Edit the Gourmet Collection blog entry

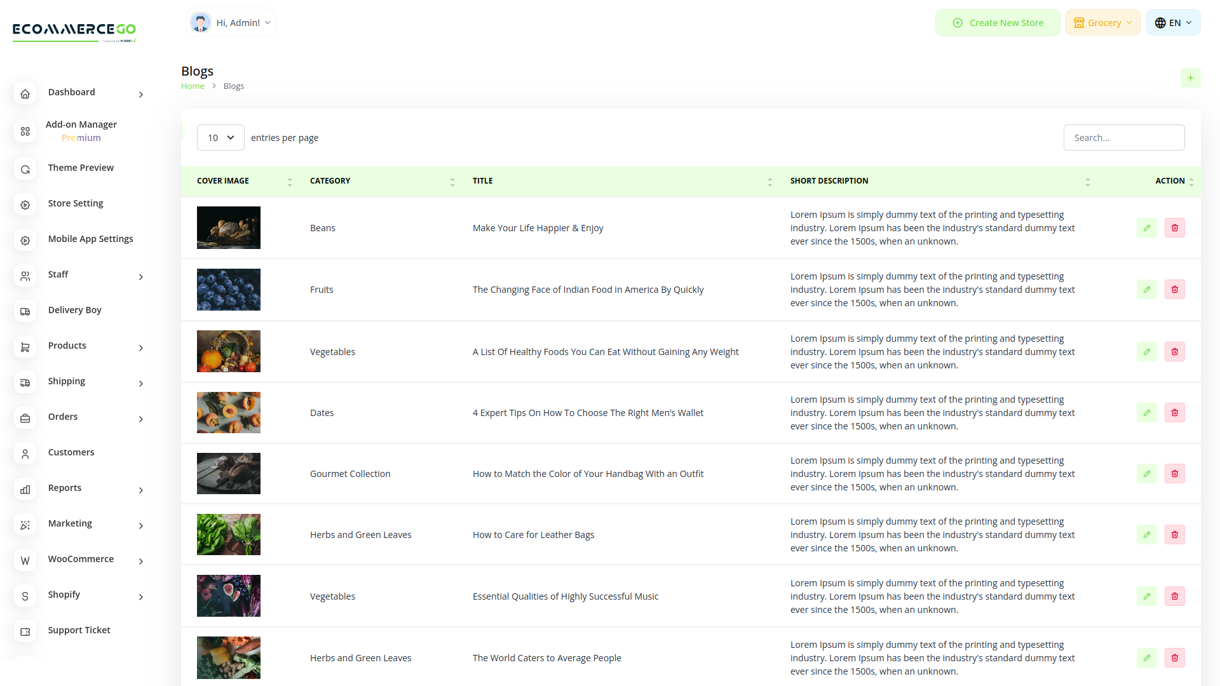point(1146,473)
